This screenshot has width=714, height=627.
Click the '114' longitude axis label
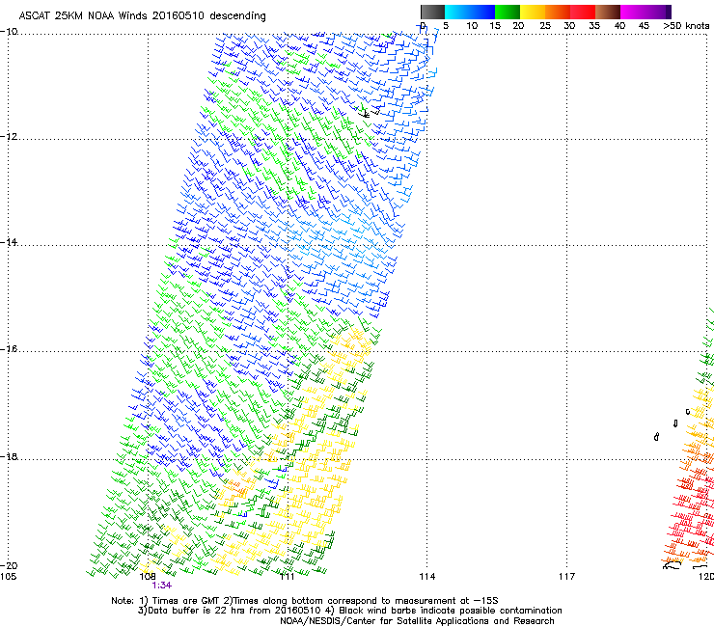427,577
